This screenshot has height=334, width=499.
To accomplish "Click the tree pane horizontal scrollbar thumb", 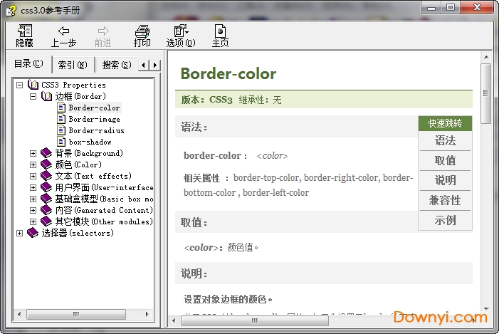I will click(x=75, y=314).
